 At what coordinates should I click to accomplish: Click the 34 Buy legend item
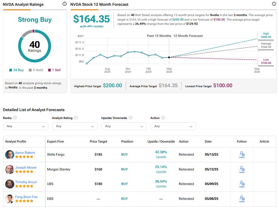16,70
